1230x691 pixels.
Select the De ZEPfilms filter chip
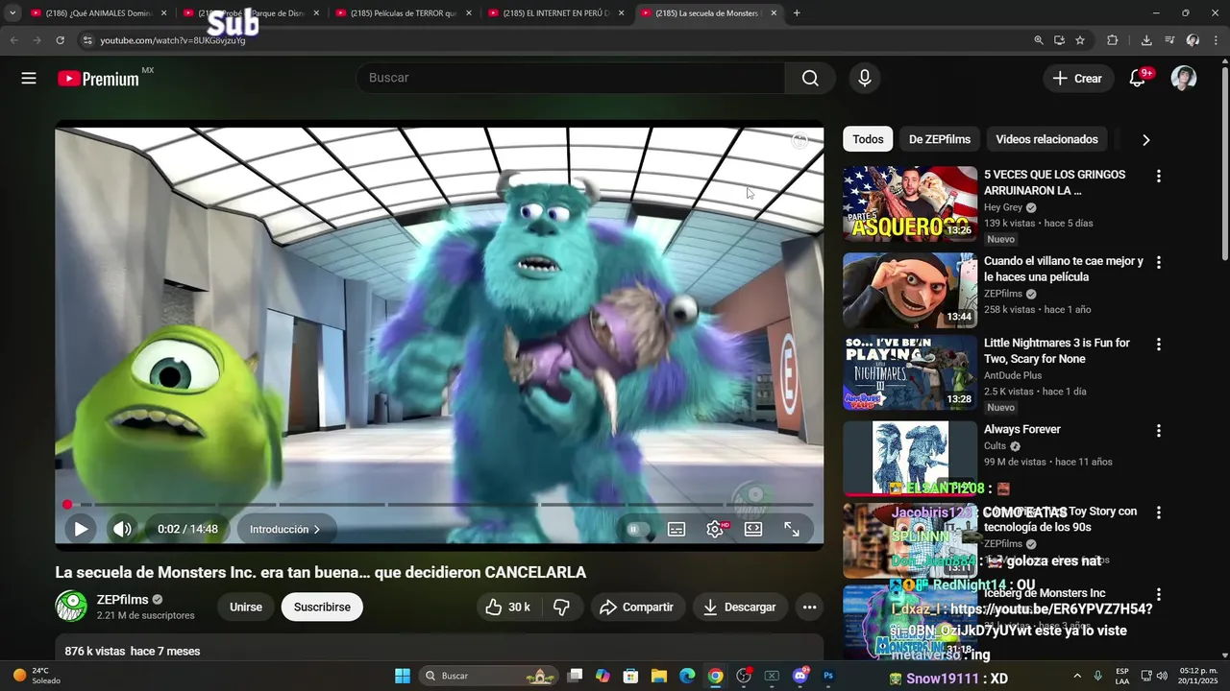940,139
